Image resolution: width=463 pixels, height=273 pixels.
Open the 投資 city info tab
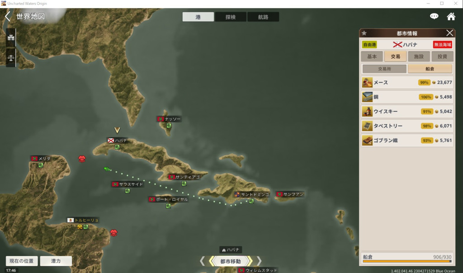pyautogui.click(x=442, y=56)
